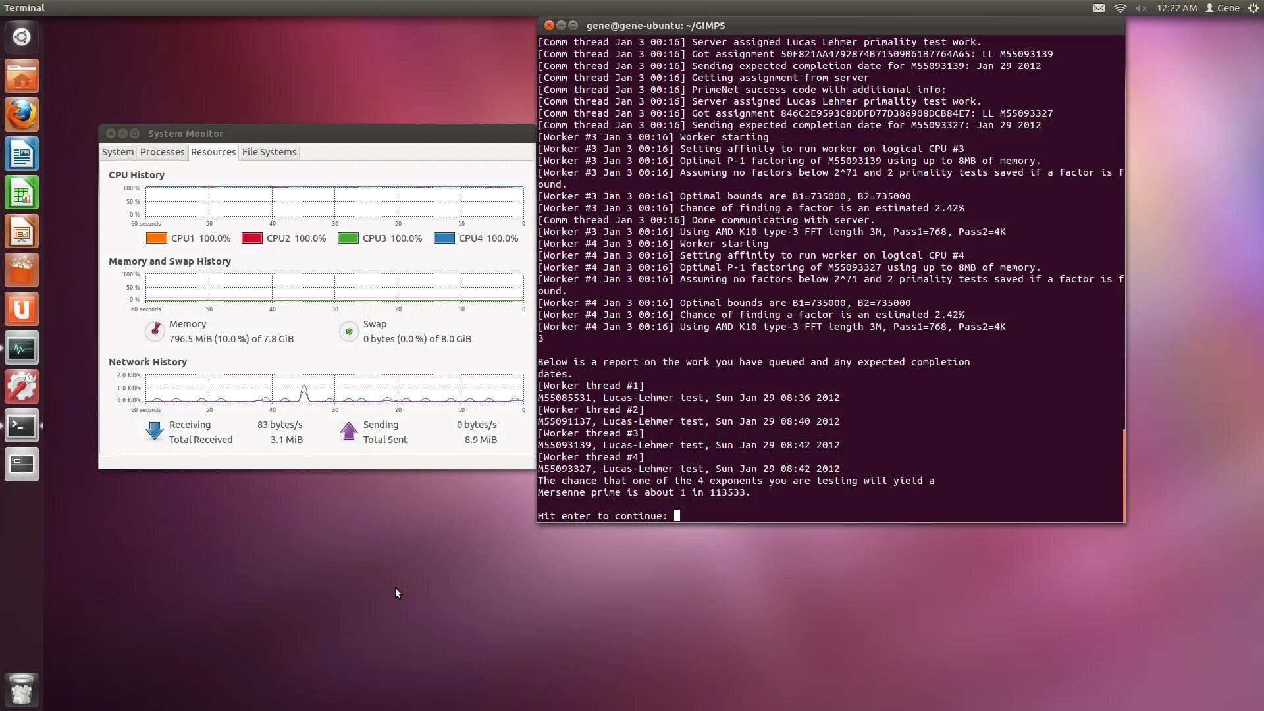Select the Resources tab
Screen dimensions: 1264x711
(213, 152)
